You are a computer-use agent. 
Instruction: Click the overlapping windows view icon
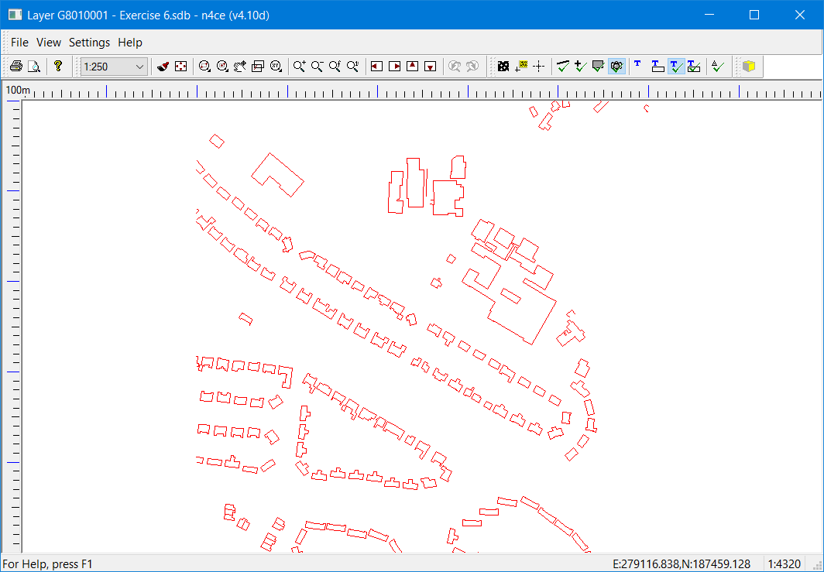tap(257, 67)
